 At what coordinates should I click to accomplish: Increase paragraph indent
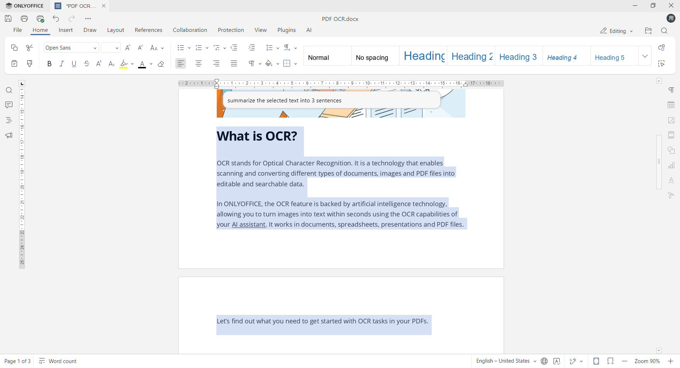(x=252, y=47)
